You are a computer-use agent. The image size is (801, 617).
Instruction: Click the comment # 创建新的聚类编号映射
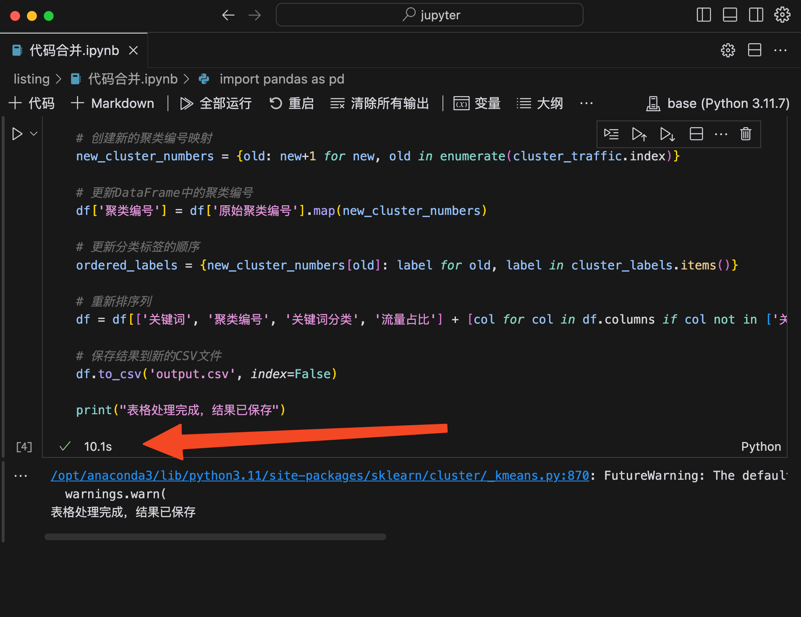(144, 138)
